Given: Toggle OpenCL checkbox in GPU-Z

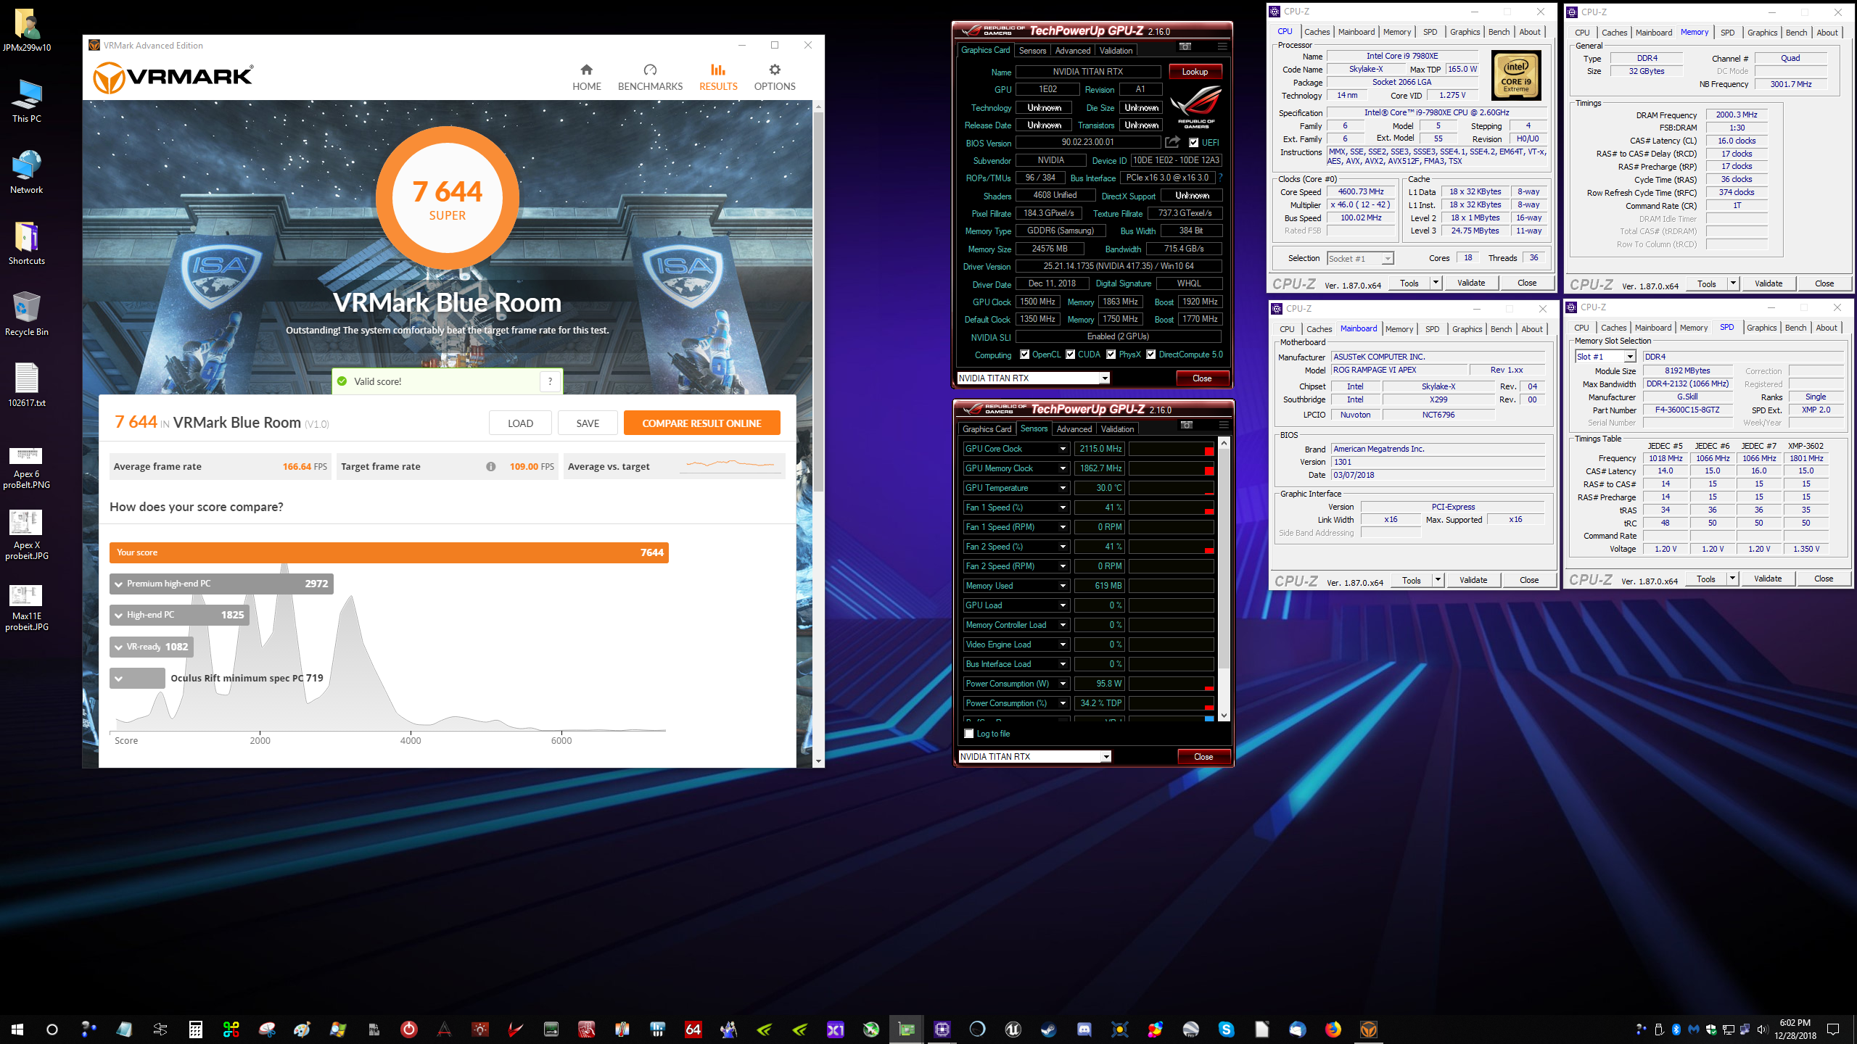Looking at the screenshot, I should 1024,355.
